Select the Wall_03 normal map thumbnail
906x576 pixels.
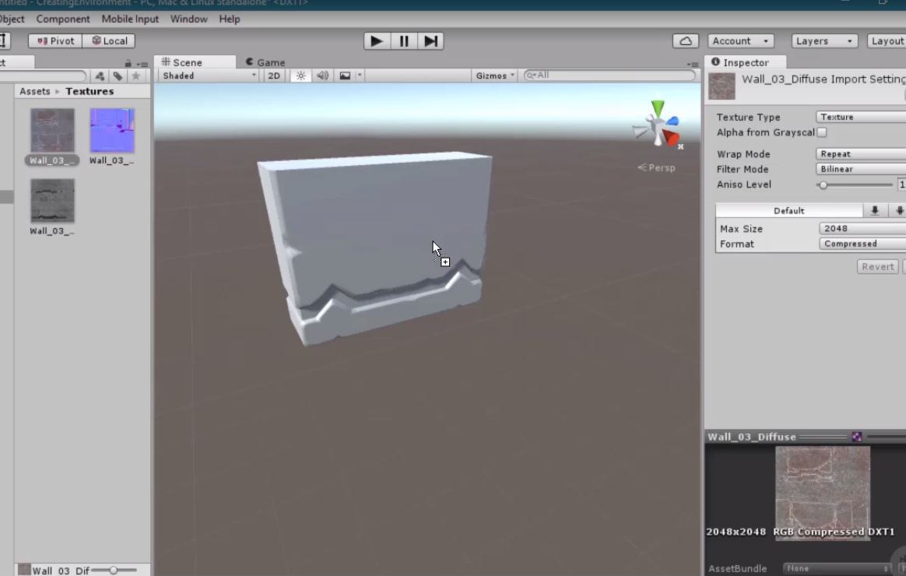(x=111, y=128)
